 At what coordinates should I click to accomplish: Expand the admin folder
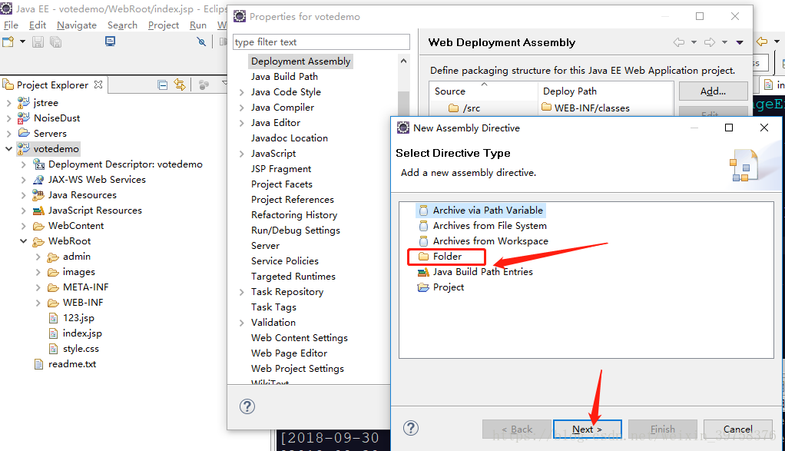click(x=38, y=257)
